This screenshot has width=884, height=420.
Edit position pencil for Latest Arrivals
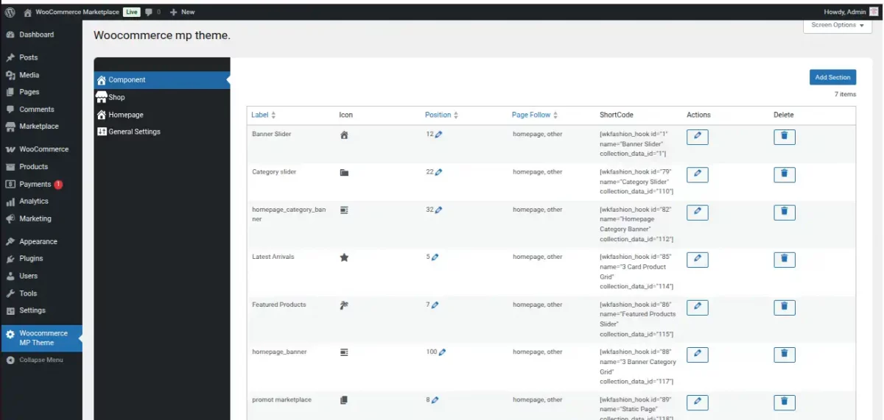pos(435,257)
